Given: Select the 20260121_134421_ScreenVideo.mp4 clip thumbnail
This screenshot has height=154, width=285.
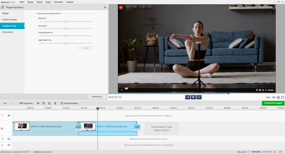Looking at the screenshot, I should pos(22,126).
